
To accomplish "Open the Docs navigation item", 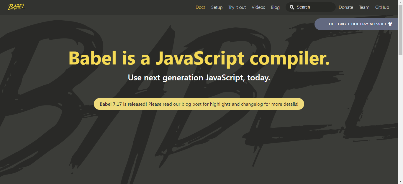I will tap(200, 7).
